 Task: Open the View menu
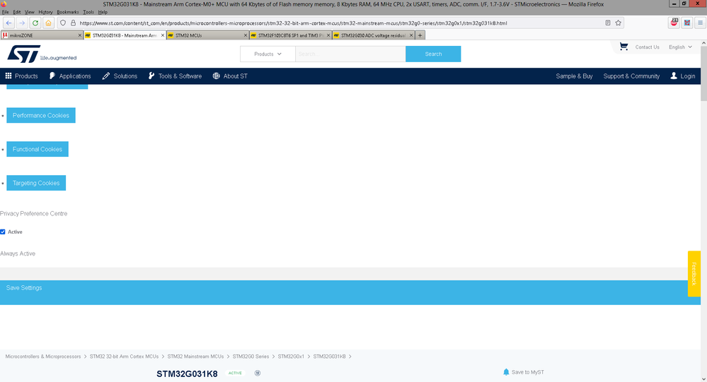click(x=29, y=12)
